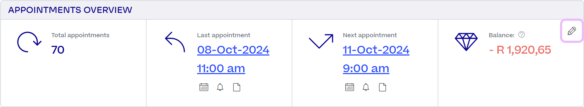
Task: Open the 11:00 am appointment time link
Action: 221,68
